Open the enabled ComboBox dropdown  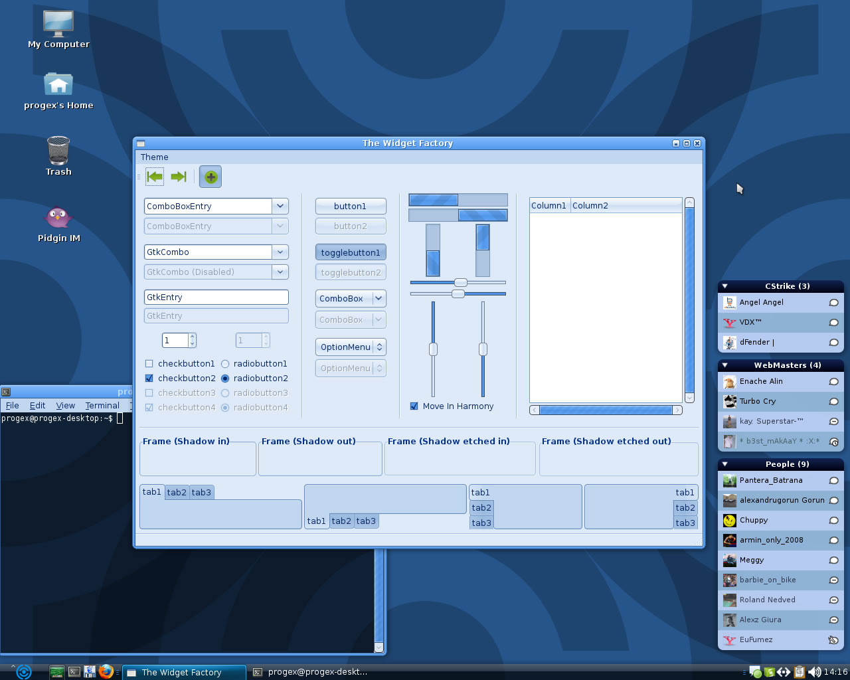point(351,299)
